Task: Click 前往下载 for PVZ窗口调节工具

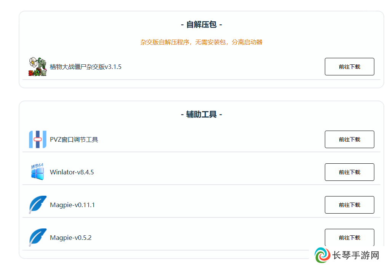Action: [350, 139]
